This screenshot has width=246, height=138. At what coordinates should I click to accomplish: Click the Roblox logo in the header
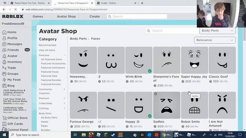(13, 16)
